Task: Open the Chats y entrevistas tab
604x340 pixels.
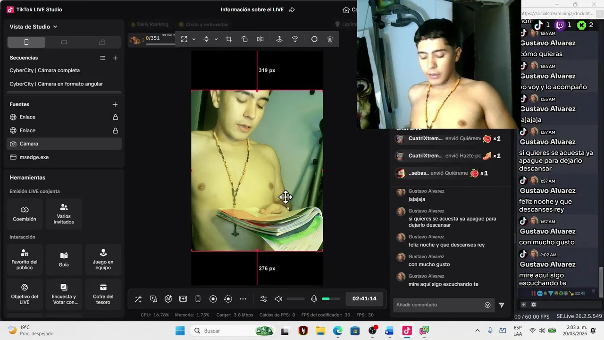Action: click(x=204, y=25)
